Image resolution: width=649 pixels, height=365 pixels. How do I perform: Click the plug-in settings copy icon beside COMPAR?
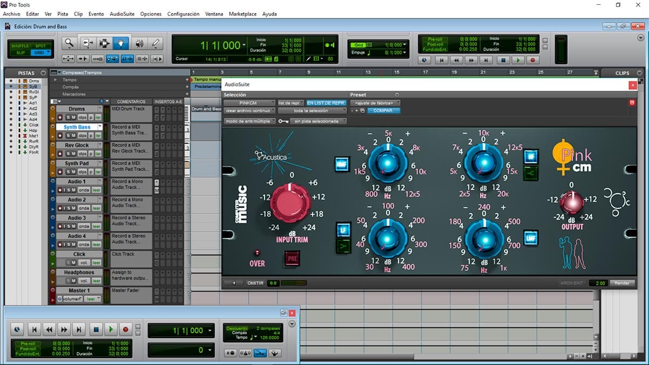click(362, 111)
